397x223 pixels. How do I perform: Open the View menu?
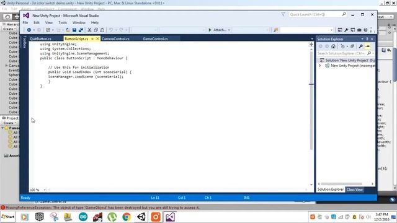point(49,22)
